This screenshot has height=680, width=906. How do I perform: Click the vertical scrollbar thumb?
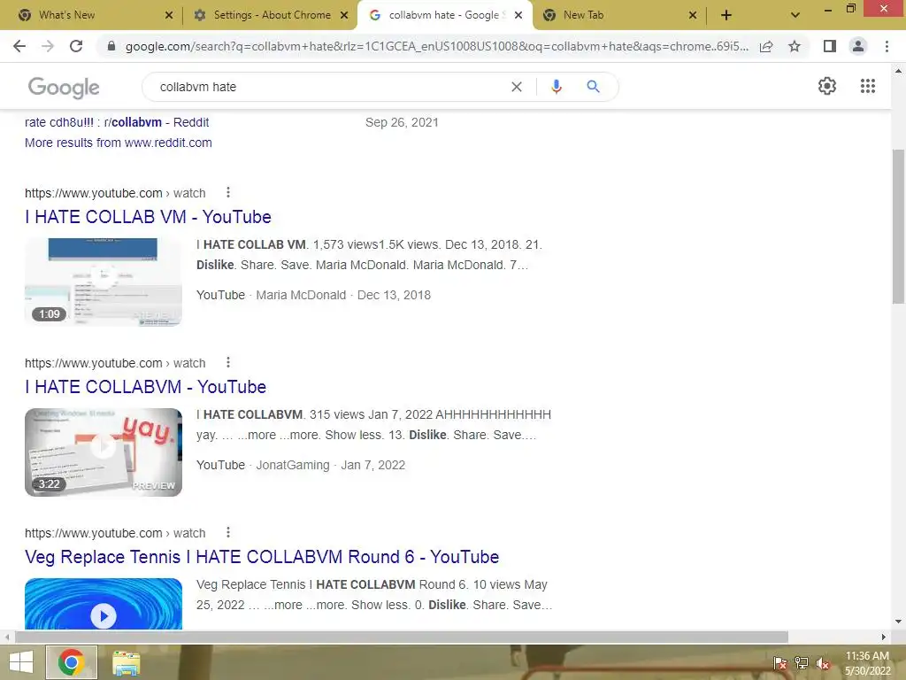point(898,226)
